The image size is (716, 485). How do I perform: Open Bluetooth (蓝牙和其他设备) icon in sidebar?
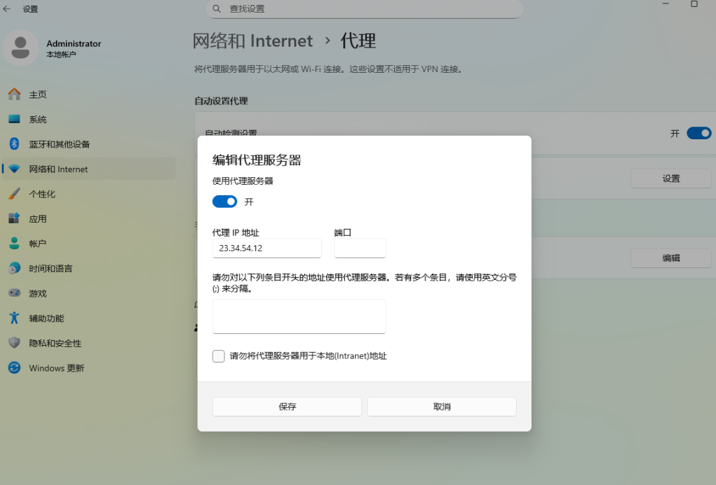tap(14, 144)
